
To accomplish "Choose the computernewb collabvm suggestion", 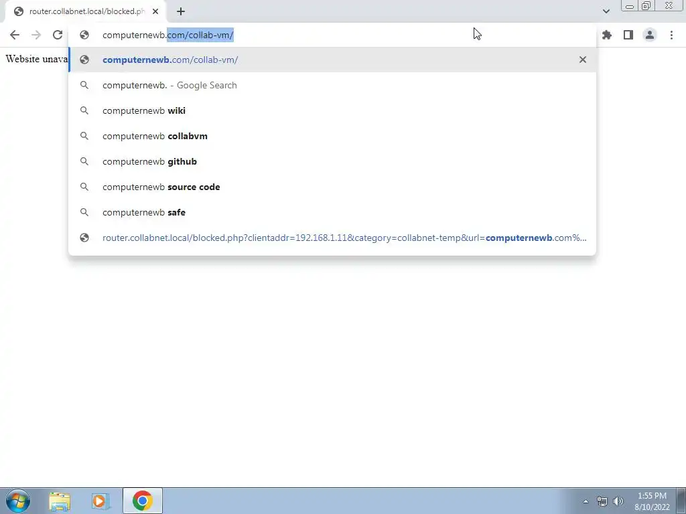I will coord(332,136).
